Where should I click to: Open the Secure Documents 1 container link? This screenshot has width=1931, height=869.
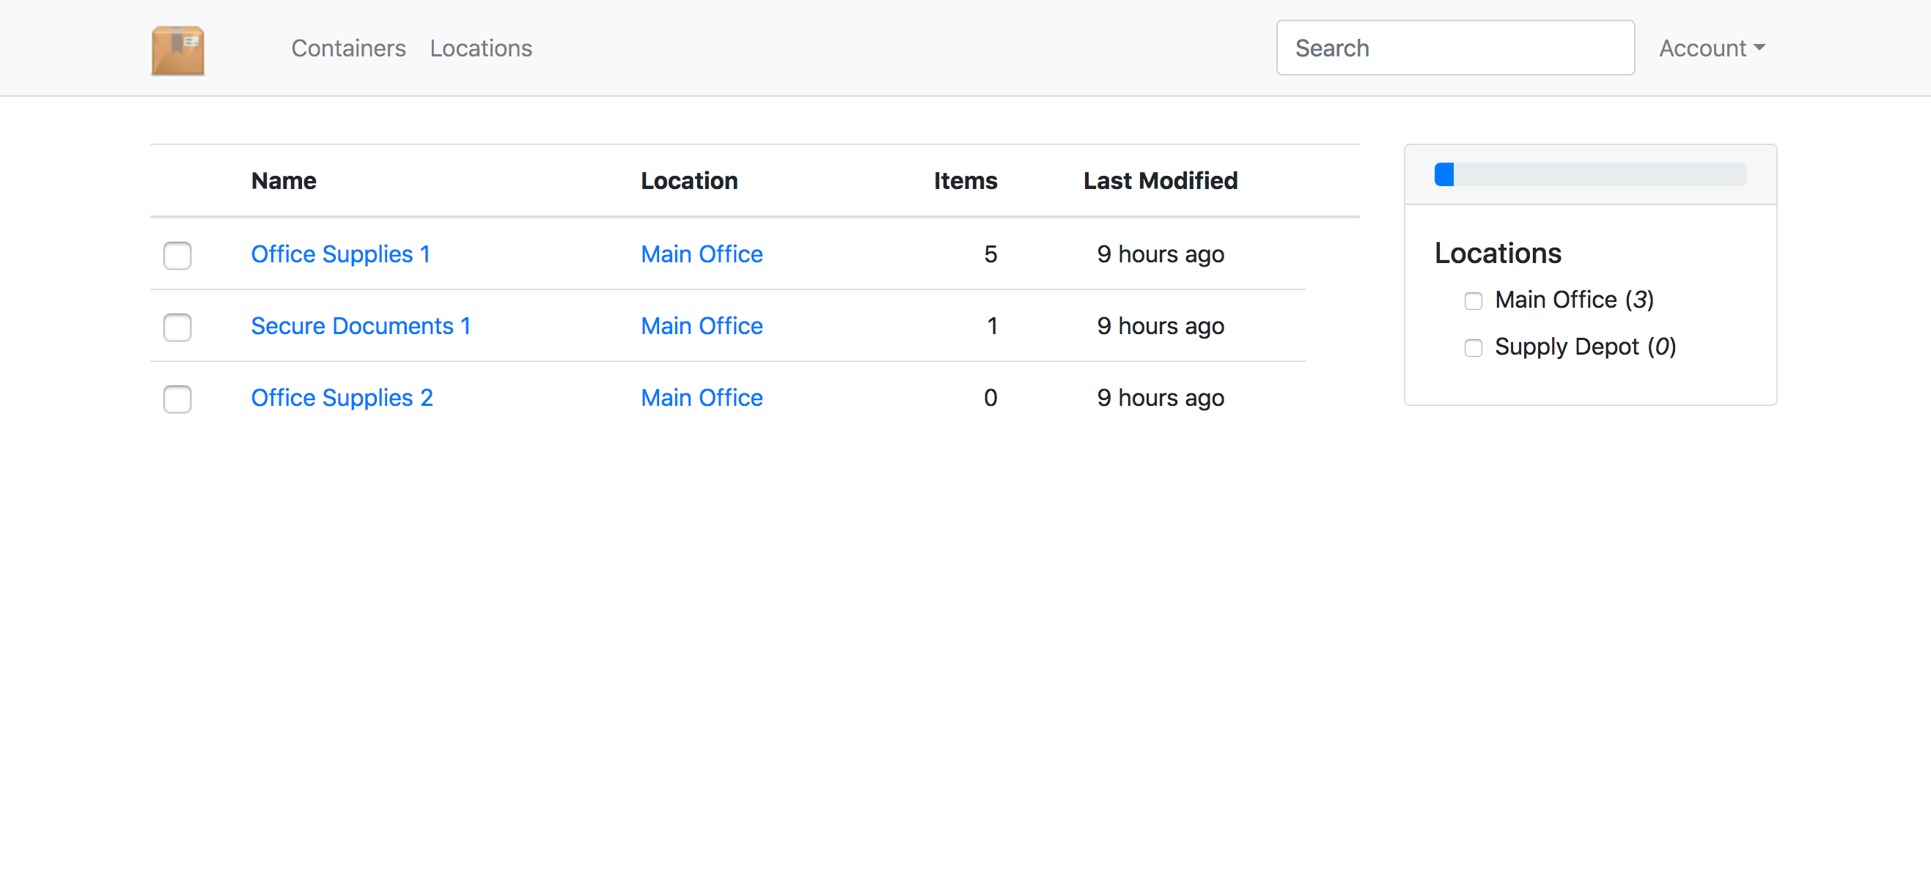[x=361, y=326]
